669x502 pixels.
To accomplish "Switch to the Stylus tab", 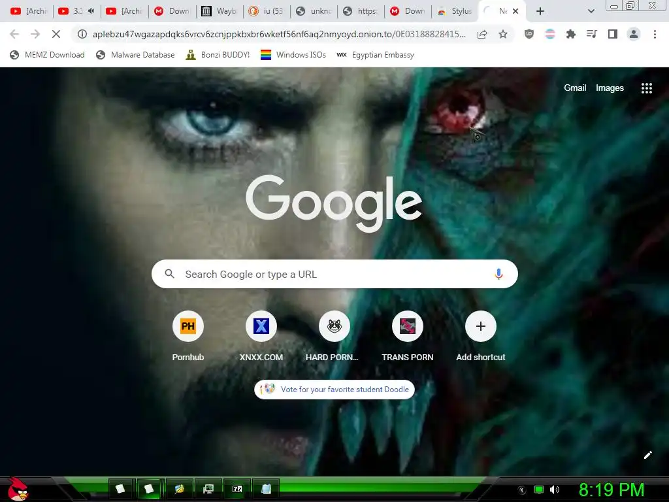I will [x=455, y=11].
